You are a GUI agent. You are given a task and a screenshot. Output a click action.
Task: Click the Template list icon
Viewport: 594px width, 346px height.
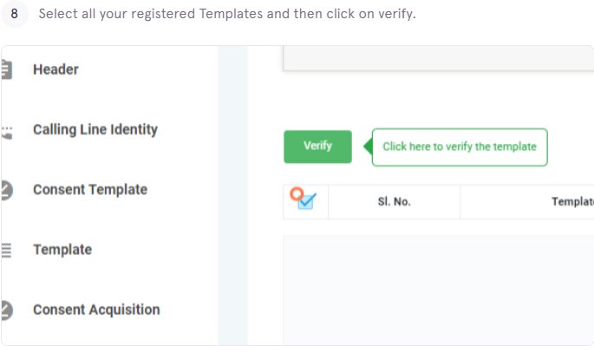tap(6, 250)
